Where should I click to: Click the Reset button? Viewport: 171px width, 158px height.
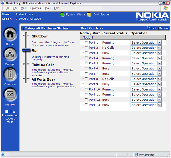tap(152, 28)
